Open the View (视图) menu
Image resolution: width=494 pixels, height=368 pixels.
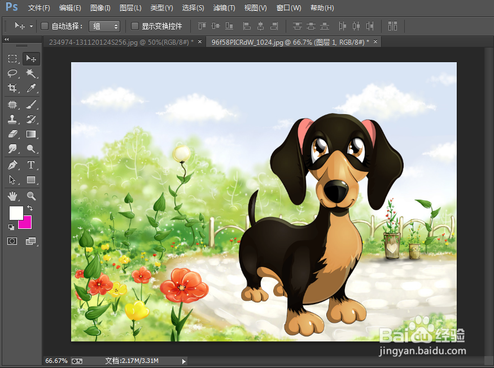(256, 8)
